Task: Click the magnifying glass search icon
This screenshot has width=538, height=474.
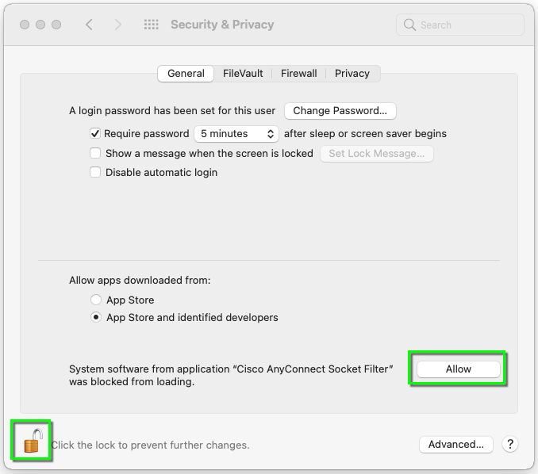Action: click(410, 25)
